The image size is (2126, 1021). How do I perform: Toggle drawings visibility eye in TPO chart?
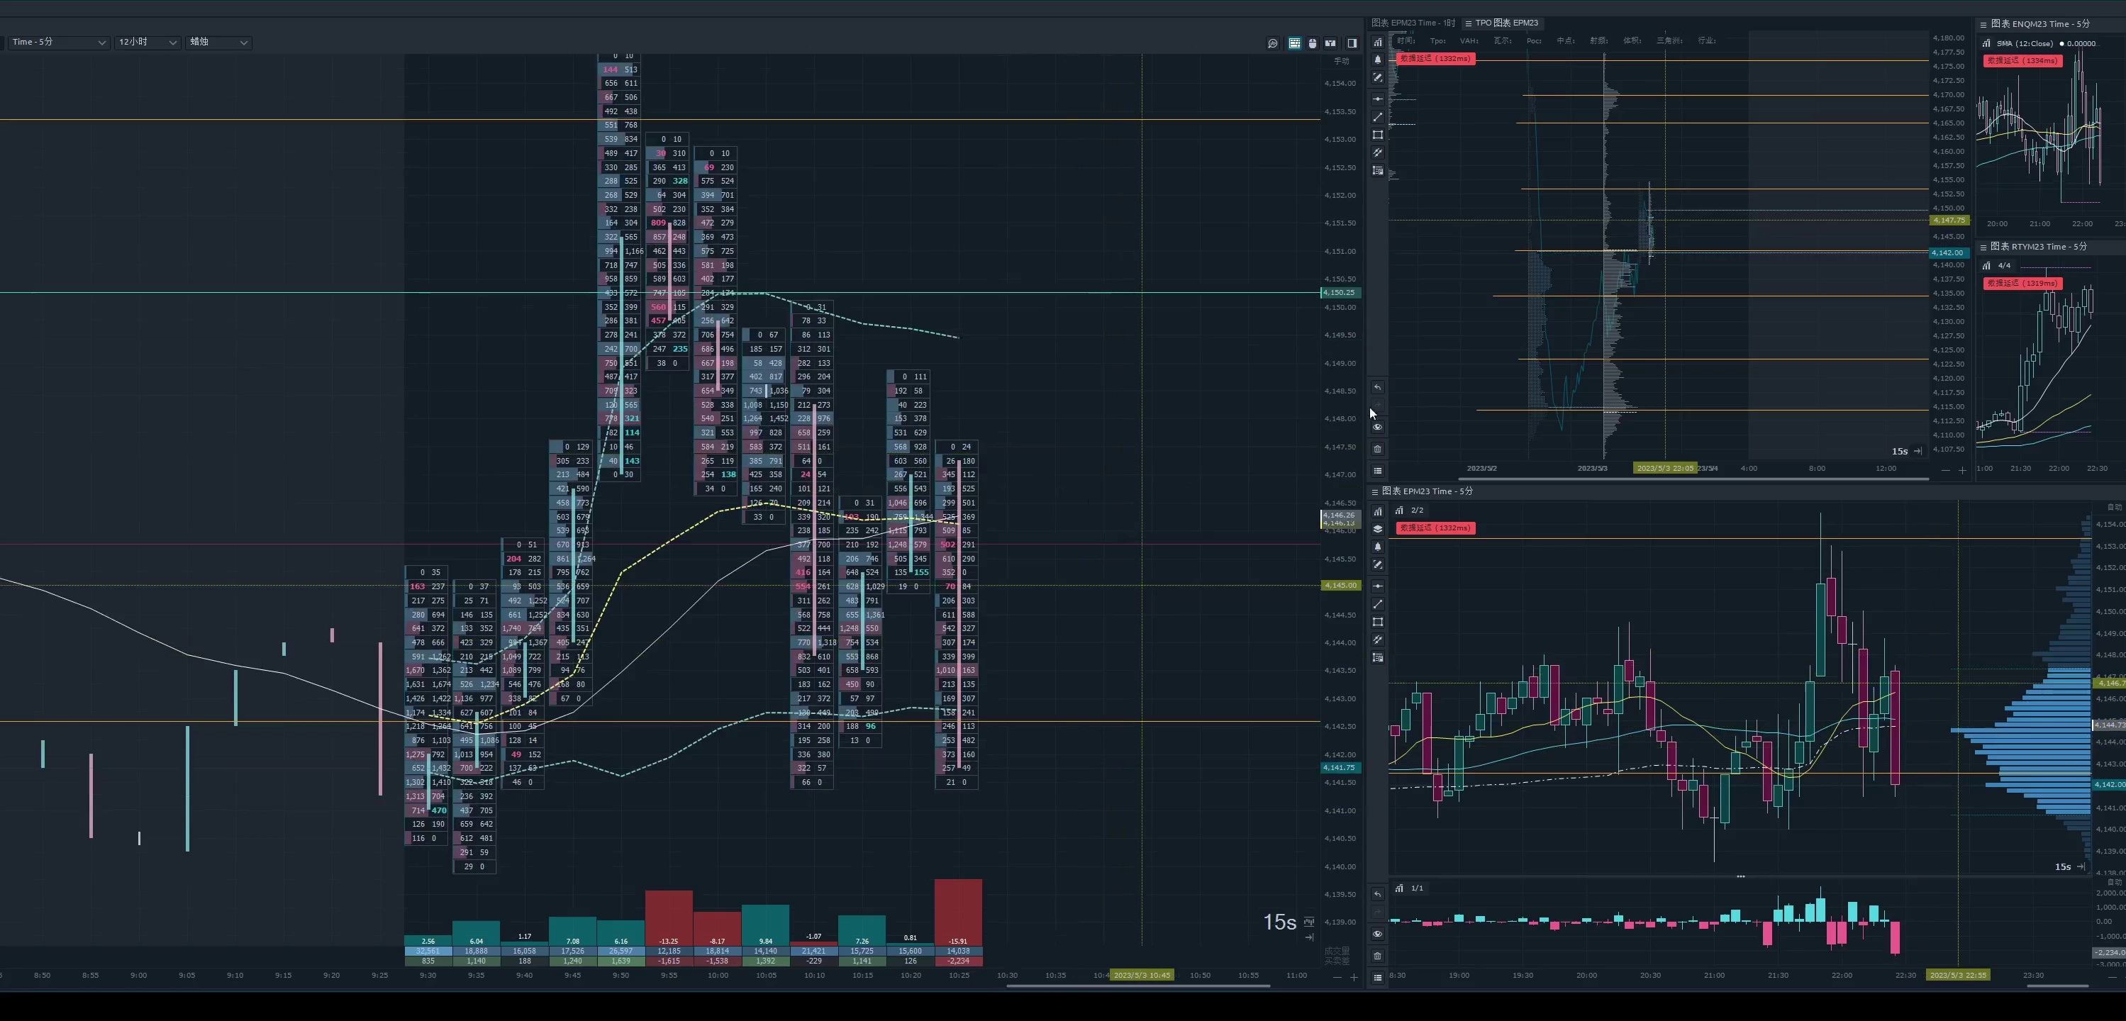[x=1377, y=428]
